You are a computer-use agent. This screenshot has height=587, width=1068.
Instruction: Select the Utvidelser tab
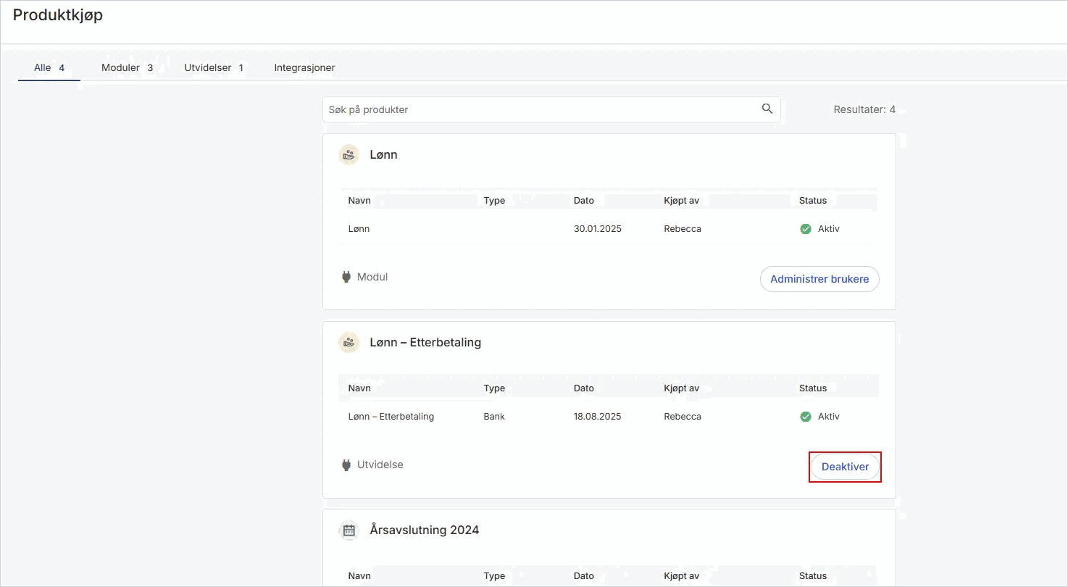[214, 67]
